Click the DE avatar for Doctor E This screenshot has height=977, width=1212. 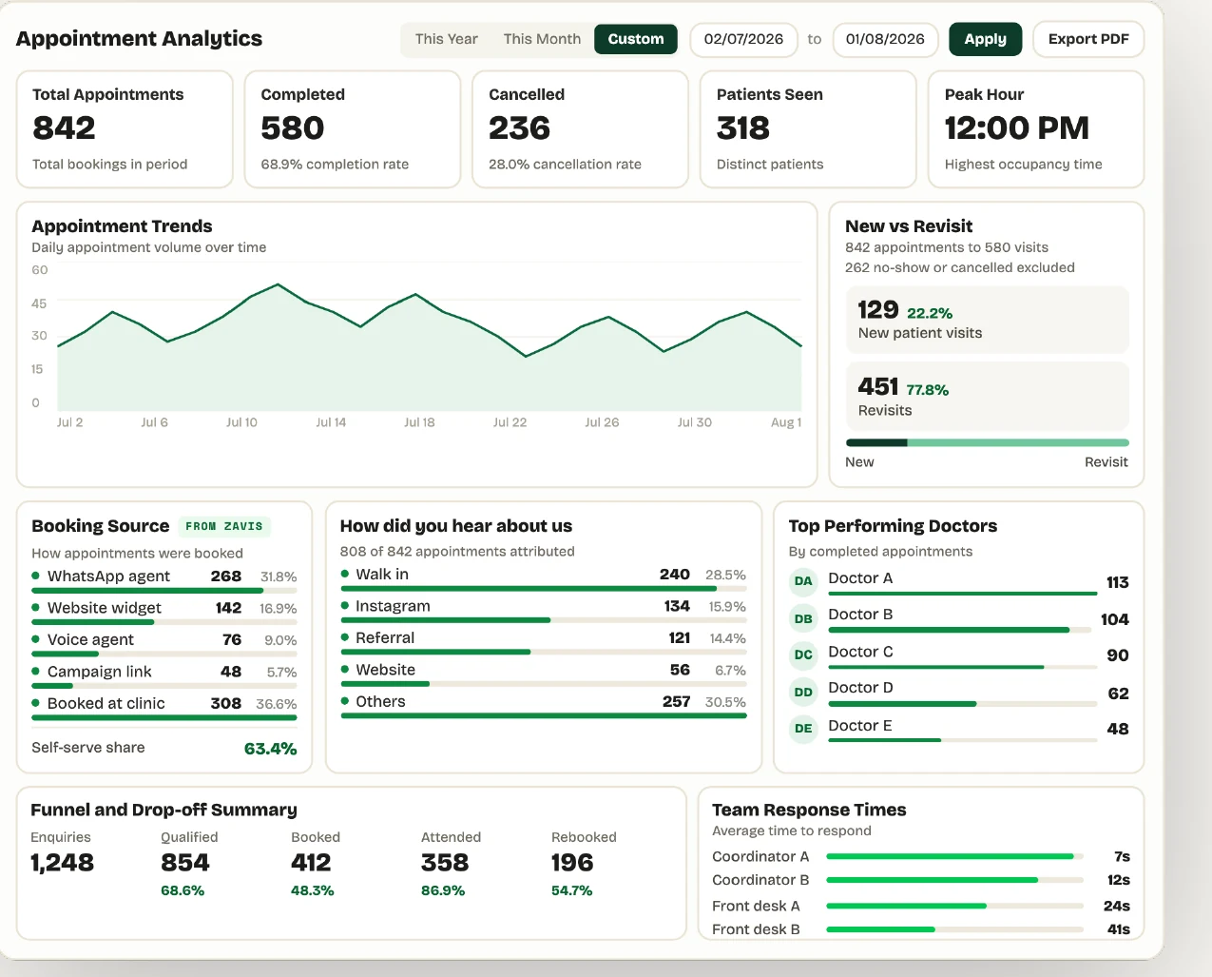pos(803,729)
